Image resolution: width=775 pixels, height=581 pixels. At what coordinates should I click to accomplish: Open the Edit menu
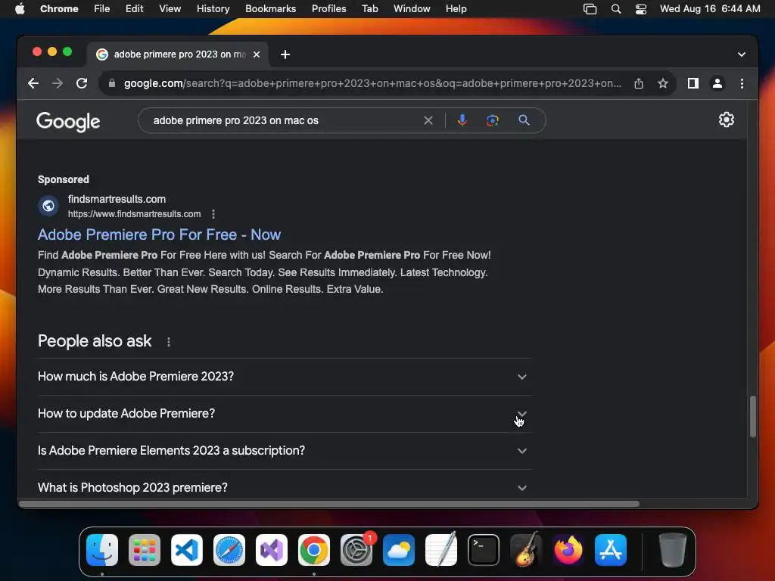pos(134,8)
